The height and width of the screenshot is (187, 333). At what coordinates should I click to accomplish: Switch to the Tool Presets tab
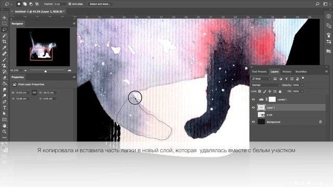point(259,72)
